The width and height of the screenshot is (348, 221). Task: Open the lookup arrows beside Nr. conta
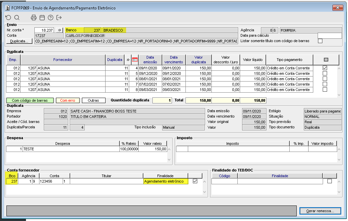tap(59, 30)
